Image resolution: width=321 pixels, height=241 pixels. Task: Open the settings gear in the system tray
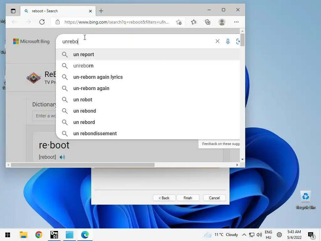point(279,235)
